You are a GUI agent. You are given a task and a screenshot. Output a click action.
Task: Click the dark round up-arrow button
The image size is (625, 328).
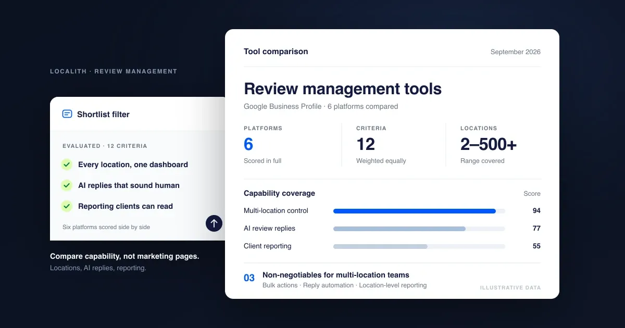pyautogui.click(x=214, y=223)
